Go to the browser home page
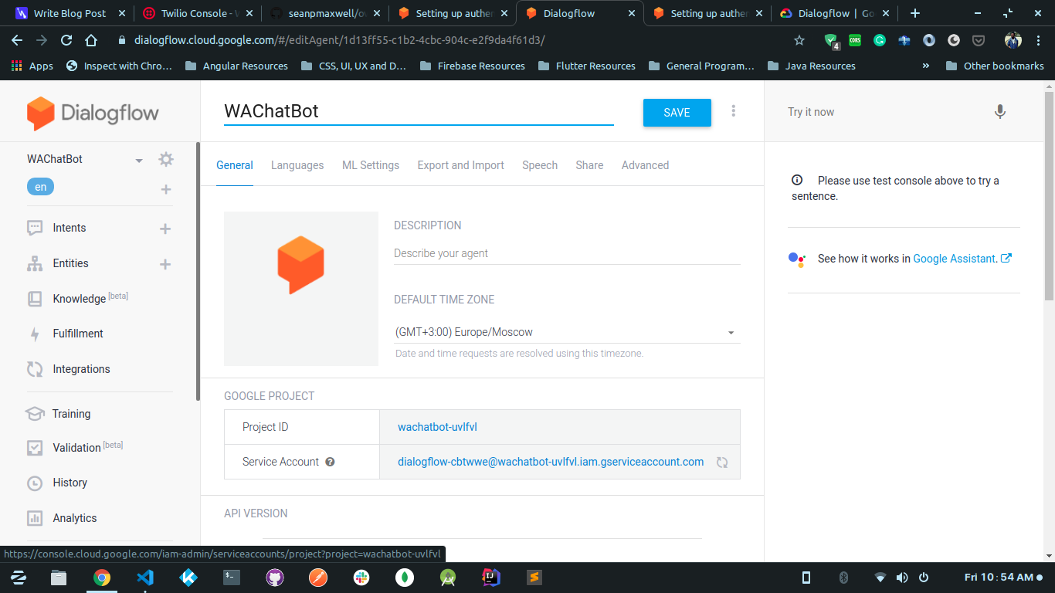The image size is (1055, 593). pos(91,40)
